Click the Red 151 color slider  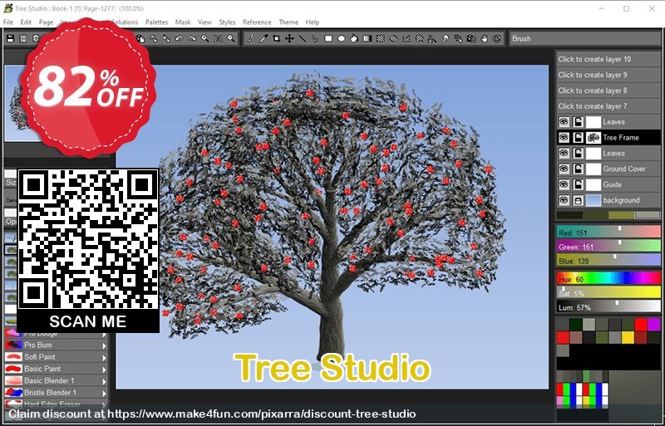608,233
